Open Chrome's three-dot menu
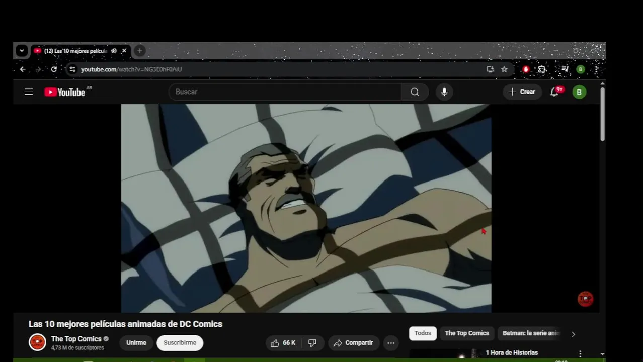Viewport: 643px width, 362px height. tap(596, 69)
